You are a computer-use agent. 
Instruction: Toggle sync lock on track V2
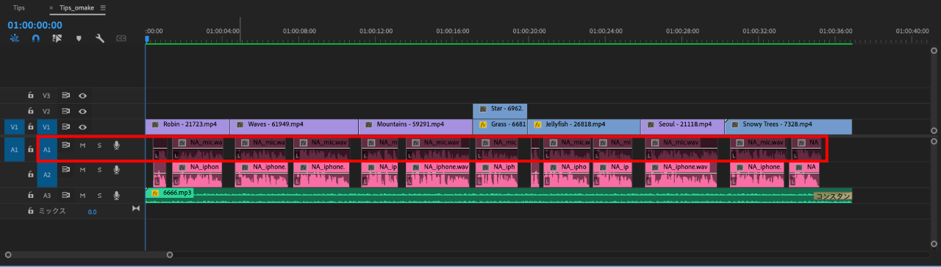65,111
